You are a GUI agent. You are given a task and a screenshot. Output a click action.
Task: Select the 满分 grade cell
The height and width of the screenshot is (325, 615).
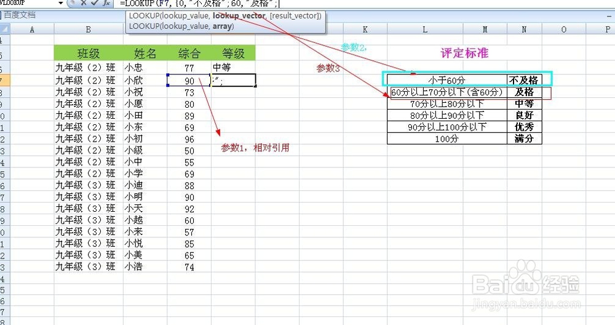(x=525, y=138)
